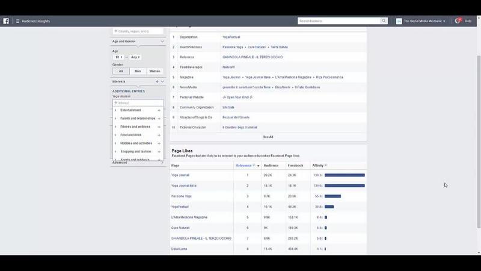Click the sort arrow in Relevance column
The width and height of the screenshot is (481, 271).
point(259,166)
